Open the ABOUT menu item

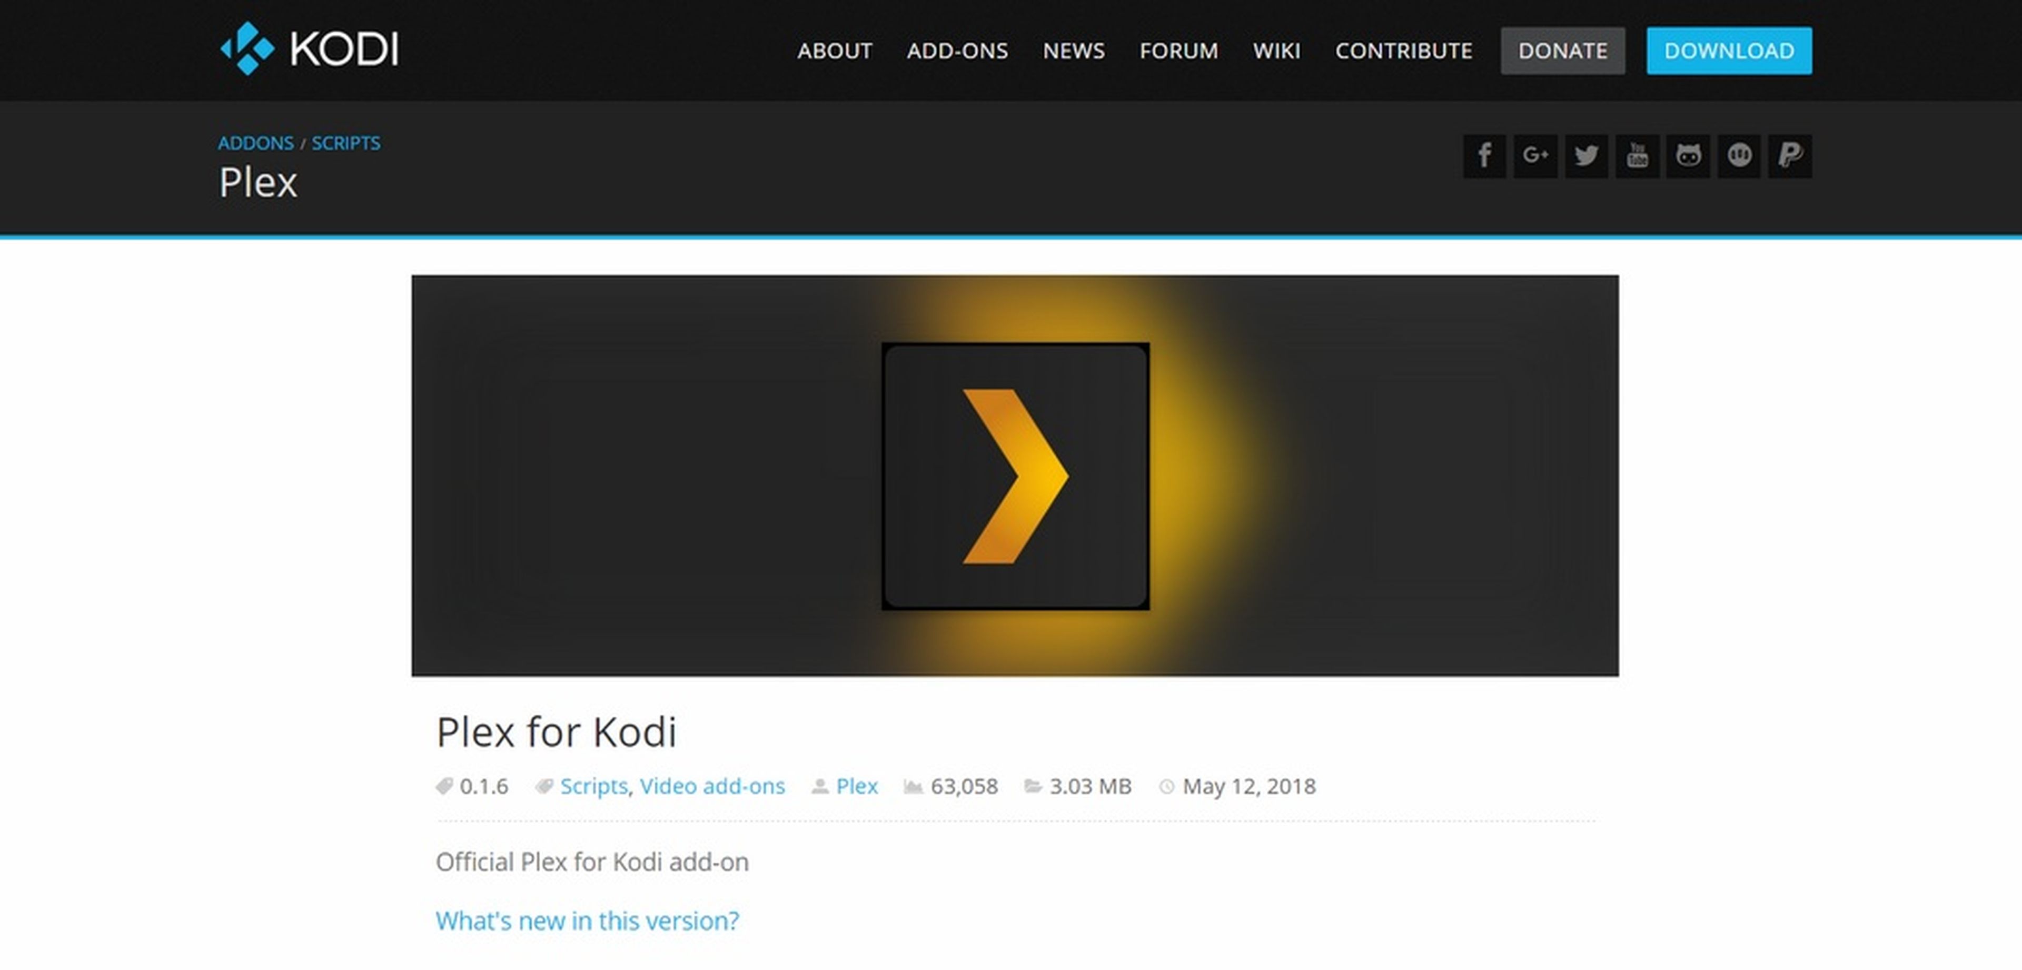[835, 50]
